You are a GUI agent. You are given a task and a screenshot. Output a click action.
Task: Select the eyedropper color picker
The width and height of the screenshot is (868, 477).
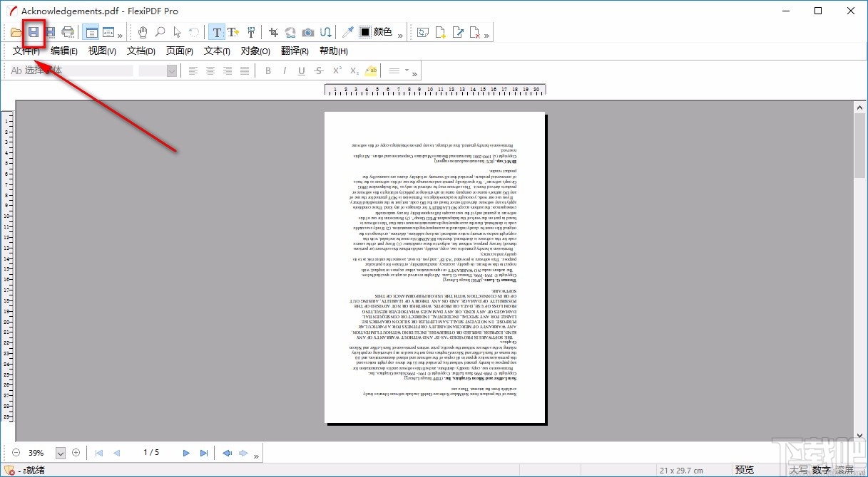click(347, 32)
